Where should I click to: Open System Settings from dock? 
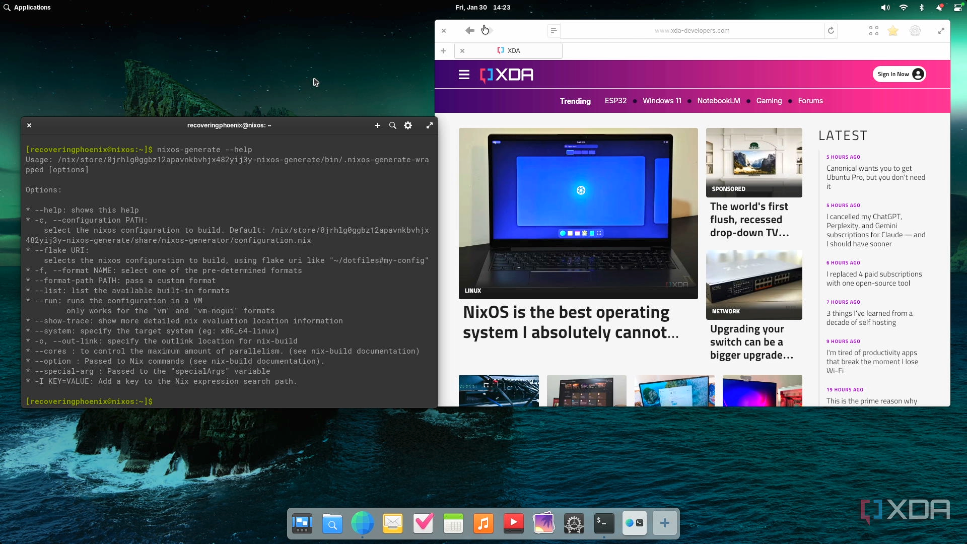tap(574, 524)
